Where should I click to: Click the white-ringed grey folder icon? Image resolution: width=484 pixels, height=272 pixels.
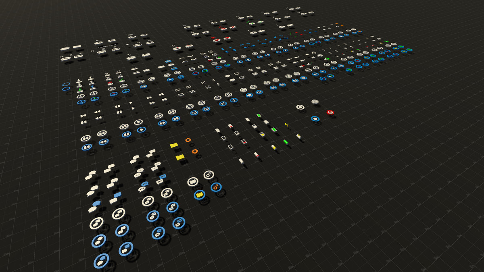193,182
